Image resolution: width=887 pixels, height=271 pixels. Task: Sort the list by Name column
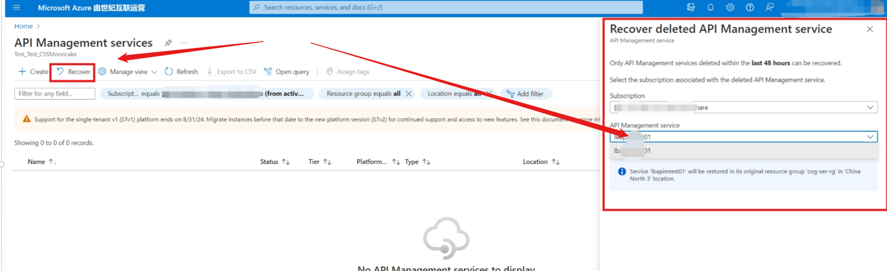click(36, 162)
